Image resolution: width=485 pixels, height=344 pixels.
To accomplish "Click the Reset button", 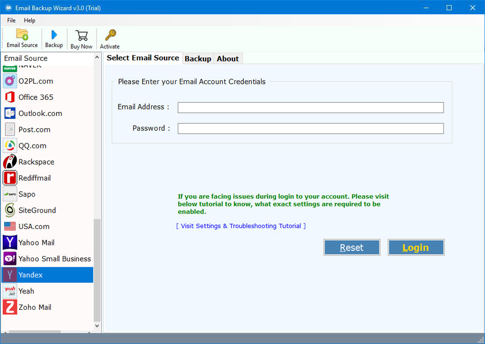I will pos(351,247).
